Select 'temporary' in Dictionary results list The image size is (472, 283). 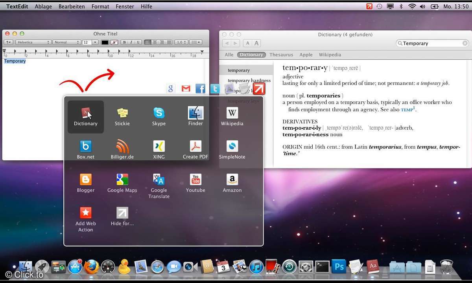(x=246, y=70)
